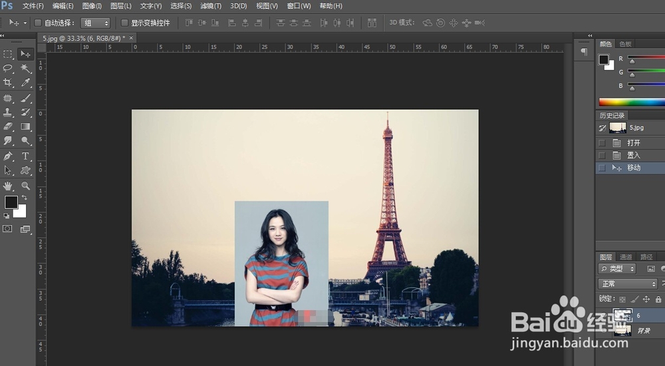Image resolution: width=665 pixels, height=366 pixels.
Task: Click the foreground color swatch in toolbox
Action: click(11, 202)
